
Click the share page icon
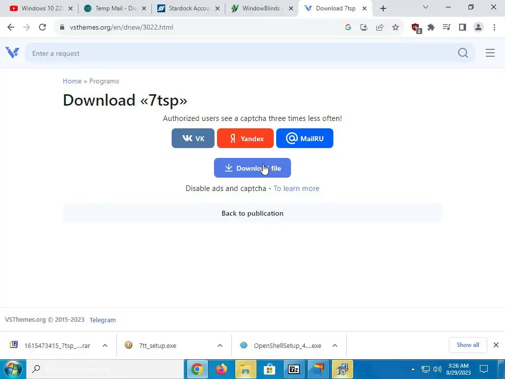[380, 28]
